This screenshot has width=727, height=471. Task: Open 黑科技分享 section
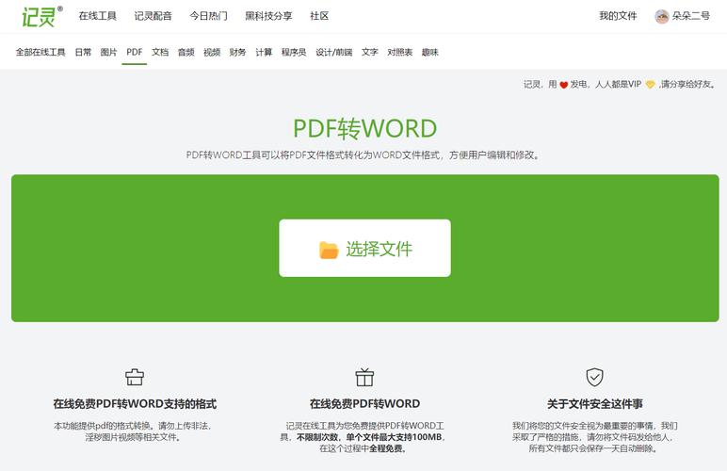coord(268,16)
